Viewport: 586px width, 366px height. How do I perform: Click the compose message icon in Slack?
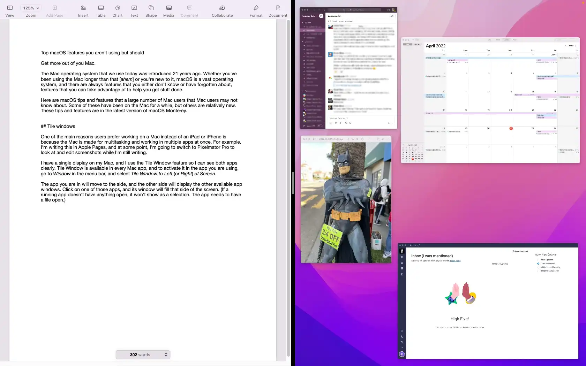click(321, 16)
